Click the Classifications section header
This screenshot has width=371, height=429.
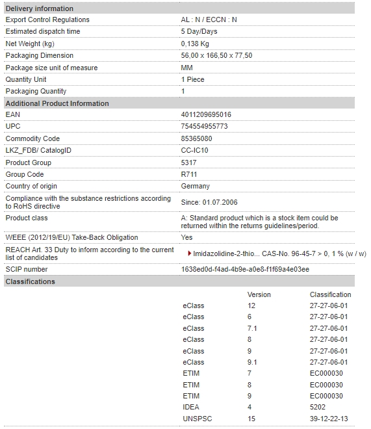[x=179, y=281]
